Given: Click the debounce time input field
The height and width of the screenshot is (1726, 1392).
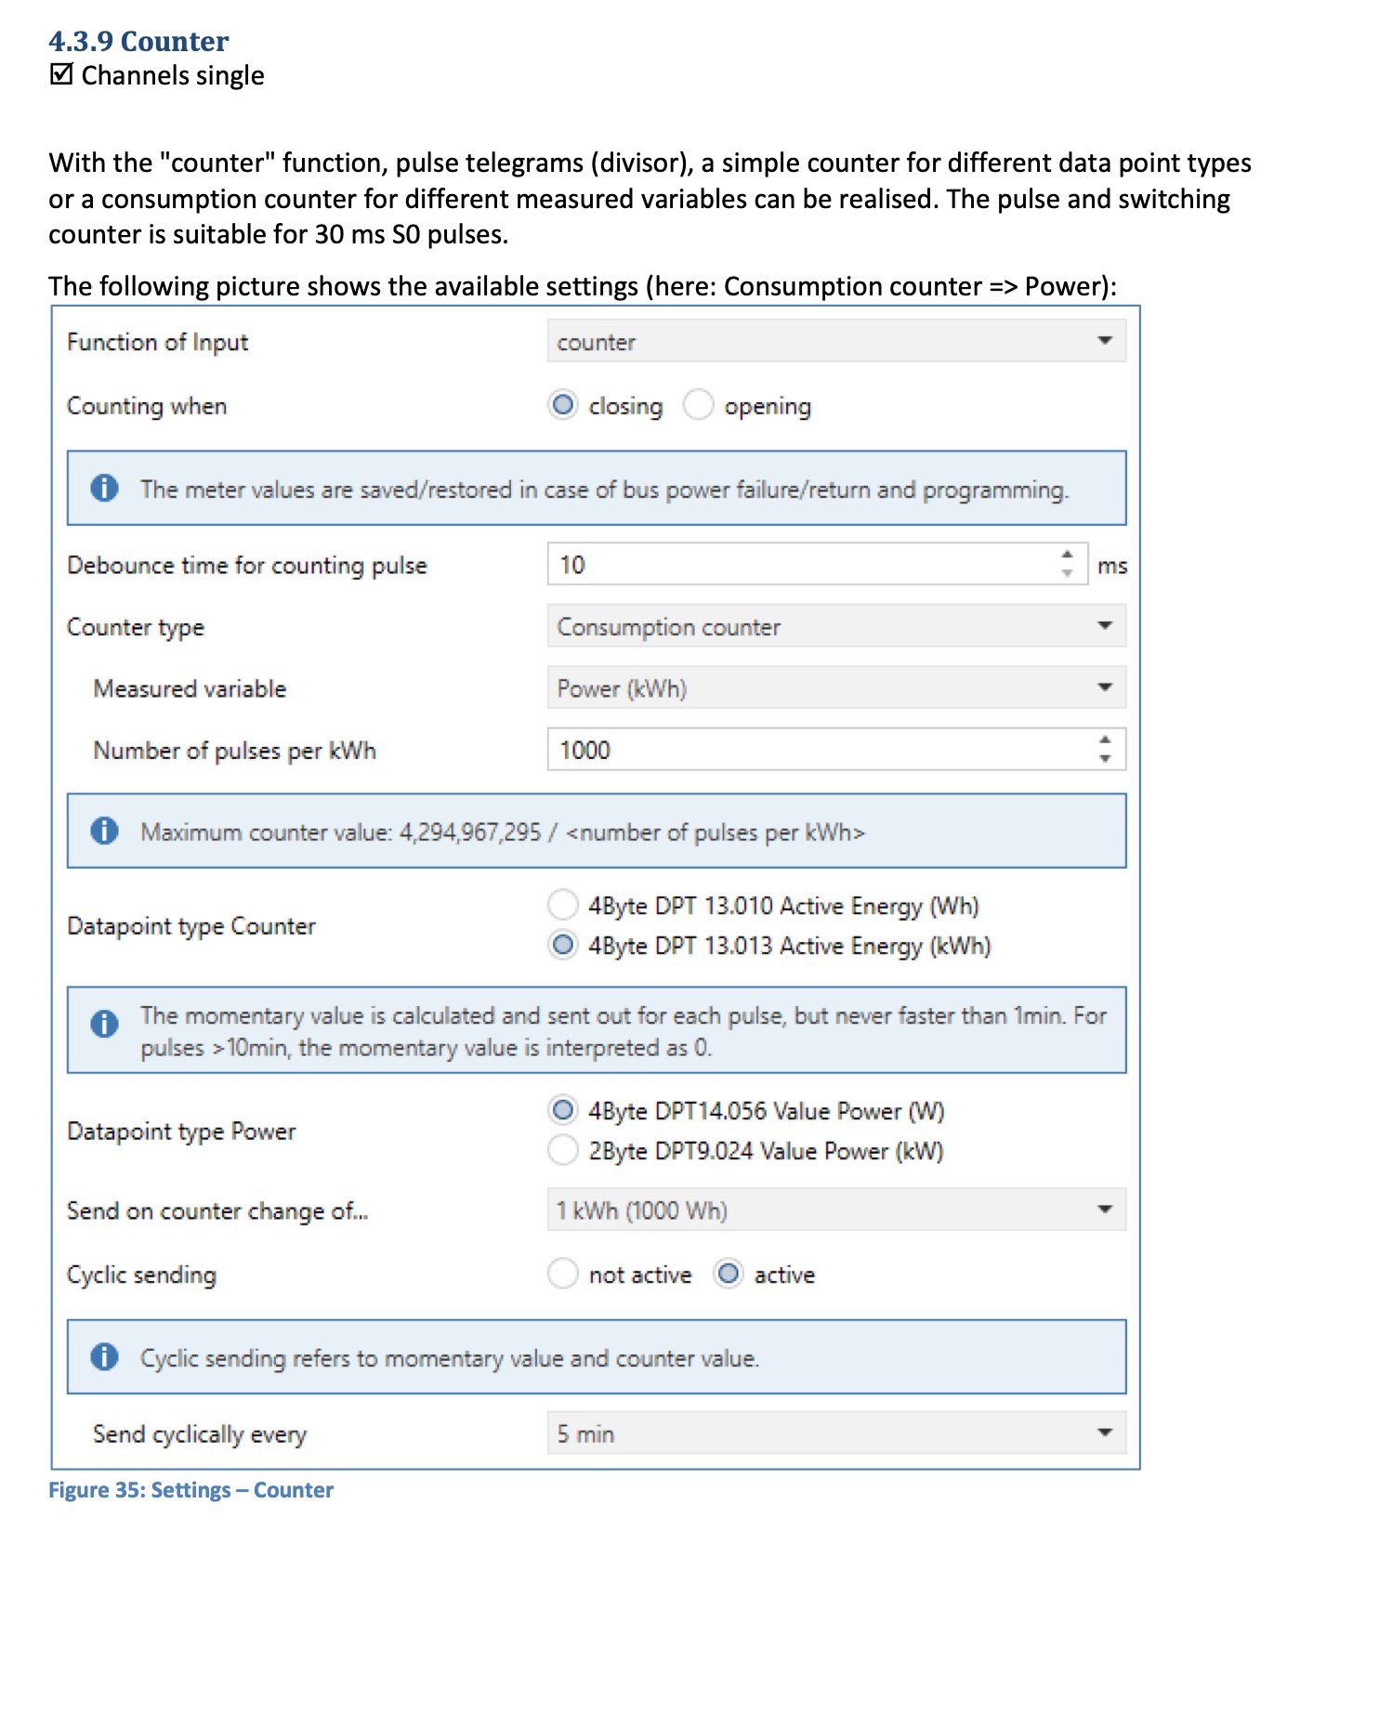Looking at the screenshot, I should pyautogui.click(x=799, y=565).
